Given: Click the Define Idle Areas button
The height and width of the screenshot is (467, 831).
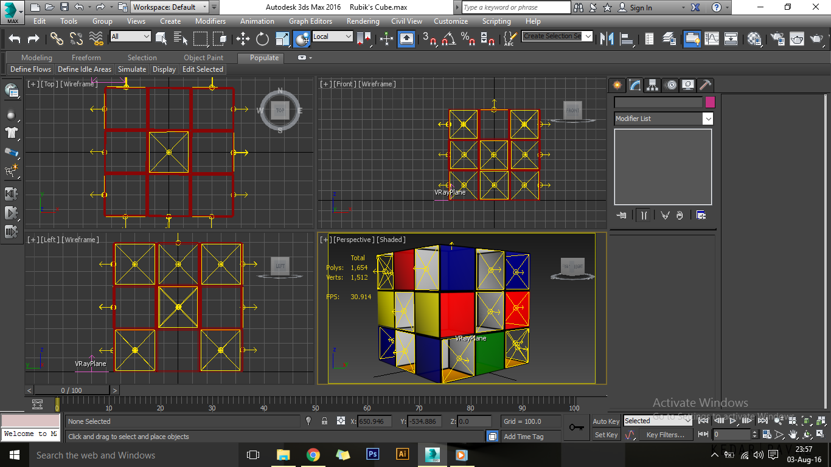Looking at the screenshot, I should pyautogui.click(x=85, y=69).
